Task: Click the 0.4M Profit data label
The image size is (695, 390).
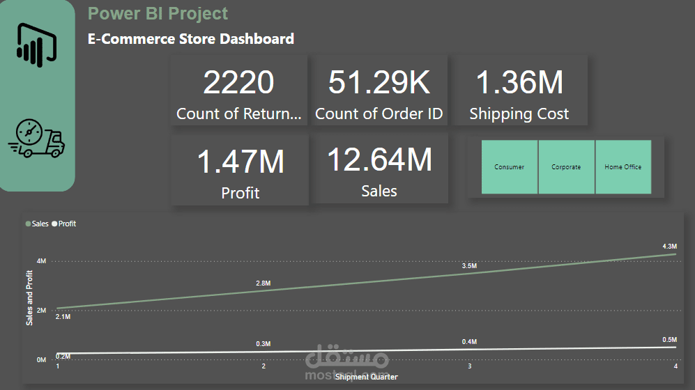Action: click(x=469, y=342)
